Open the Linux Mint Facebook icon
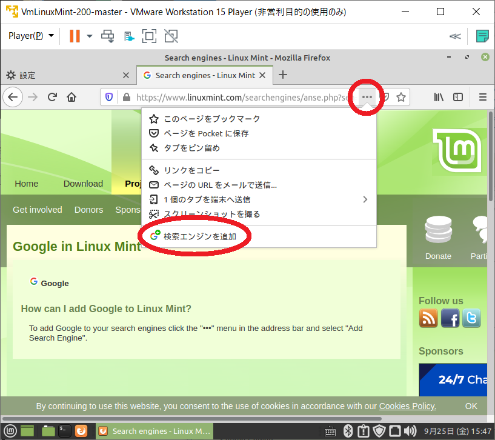Screen dimensions: 495x440 [x=450, y=318]
